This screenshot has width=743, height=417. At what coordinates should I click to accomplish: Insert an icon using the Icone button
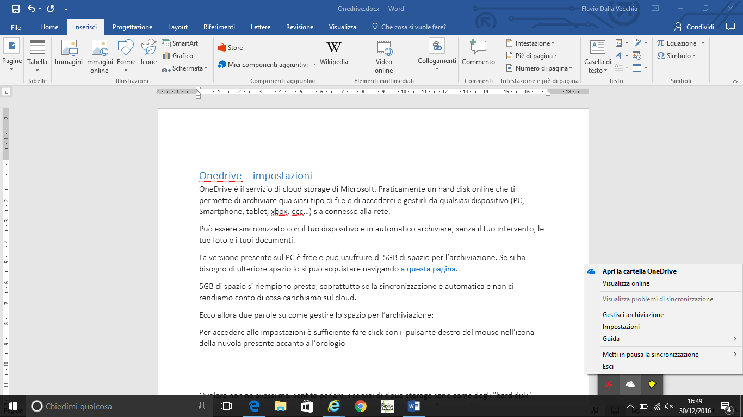tap(148, 53)
